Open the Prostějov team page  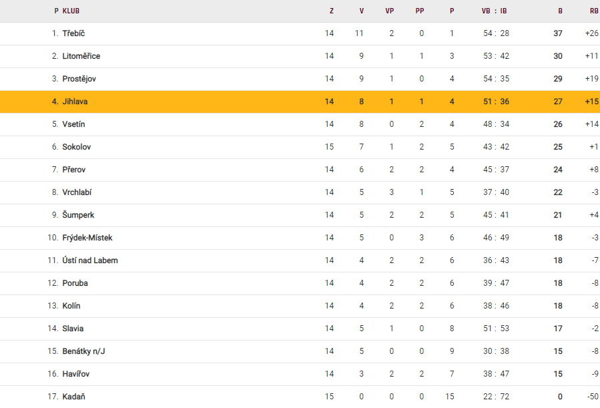click(79, 79)
